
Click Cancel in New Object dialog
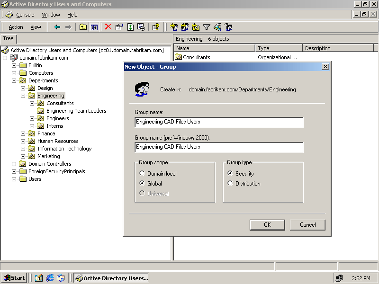point(307,225)
